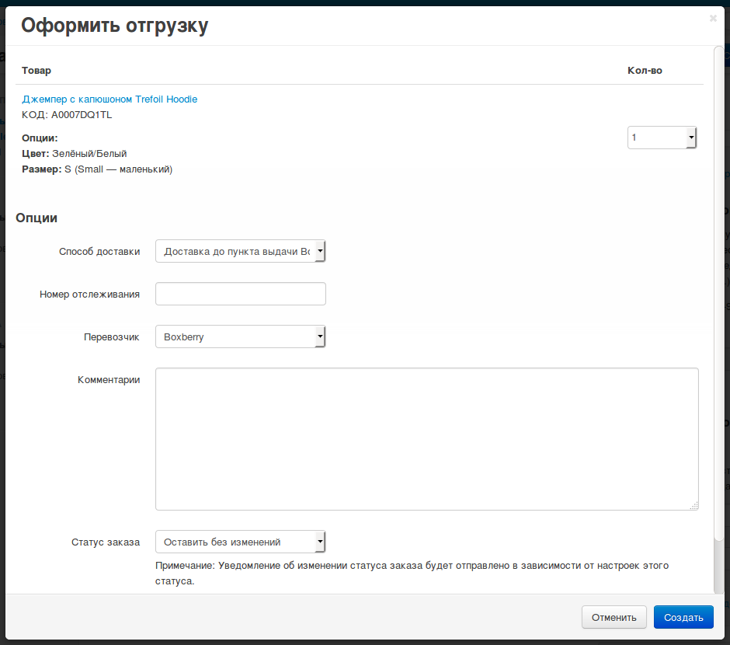Click the dialog's vertical scrollbar
Viewport: 730px width, 645px height.
coord(718,295)
